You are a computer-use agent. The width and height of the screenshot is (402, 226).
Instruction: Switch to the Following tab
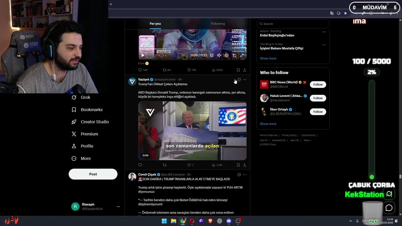coord(218,24)
